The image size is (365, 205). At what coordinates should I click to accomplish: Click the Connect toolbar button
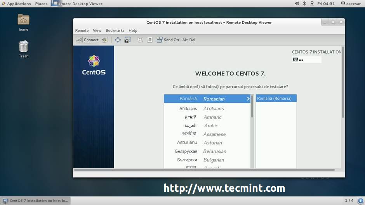click(88, 40)
